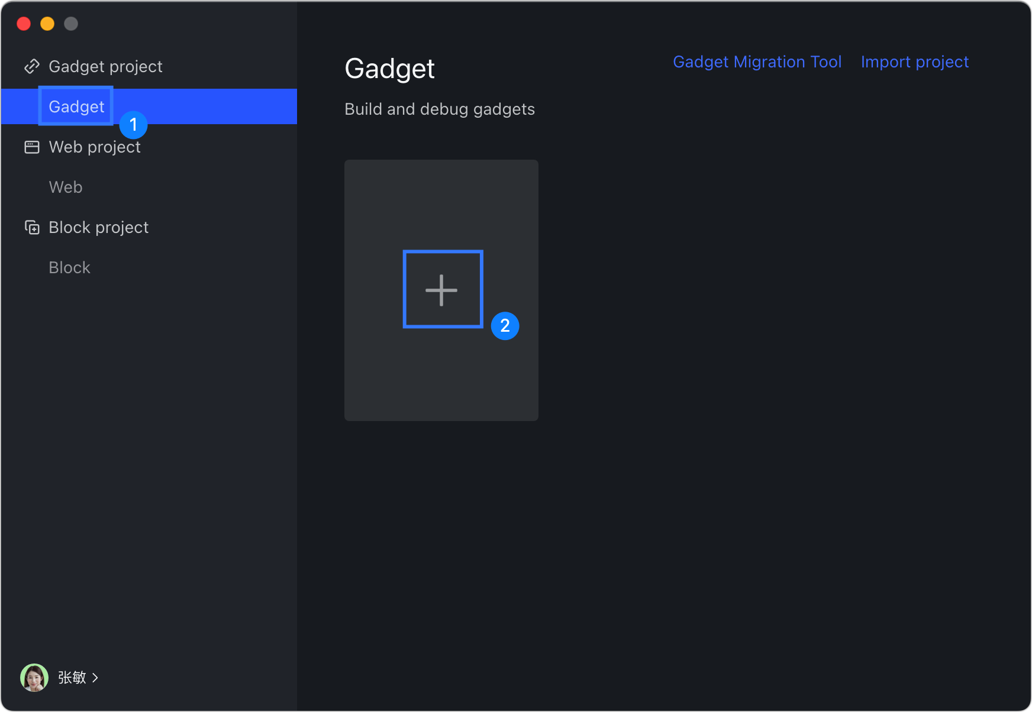Click the Block project icon
1032x712 pixels.
[x=32, y=227]
